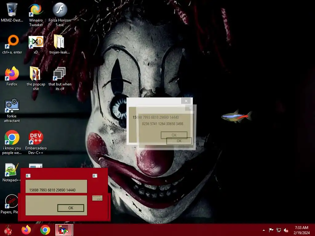Click the tiny dialog thumbnail in red window
315x236 pixels.
pyautogui.click(x=97, y=198)
